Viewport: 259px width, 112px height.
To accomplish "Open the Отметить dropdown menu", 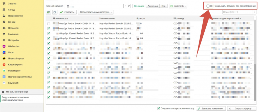I will tap(68, 12).
